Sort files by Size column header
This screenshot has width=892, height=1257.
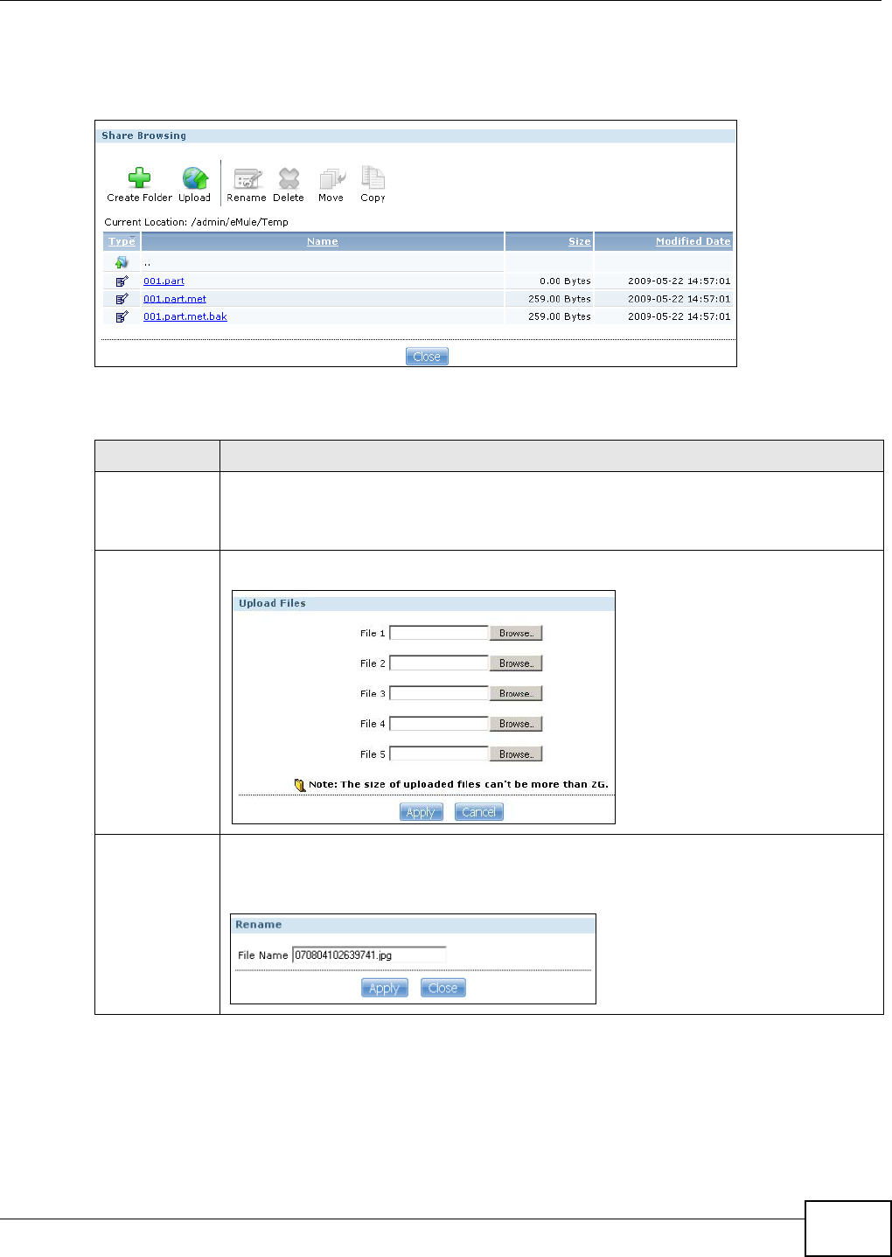pyautogui.click(x=579, y=241)
